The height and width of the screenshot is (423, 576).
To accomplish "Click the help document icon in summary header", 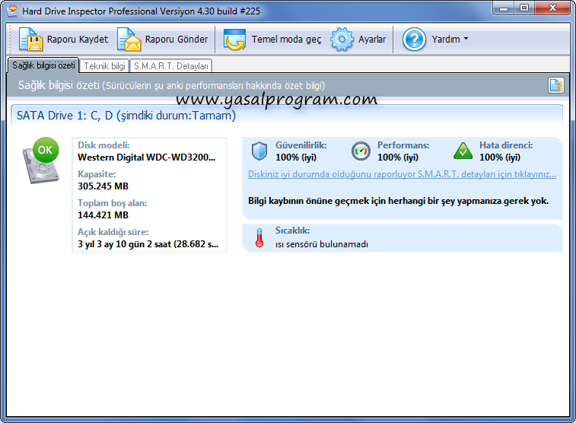I will click(555, 85).
